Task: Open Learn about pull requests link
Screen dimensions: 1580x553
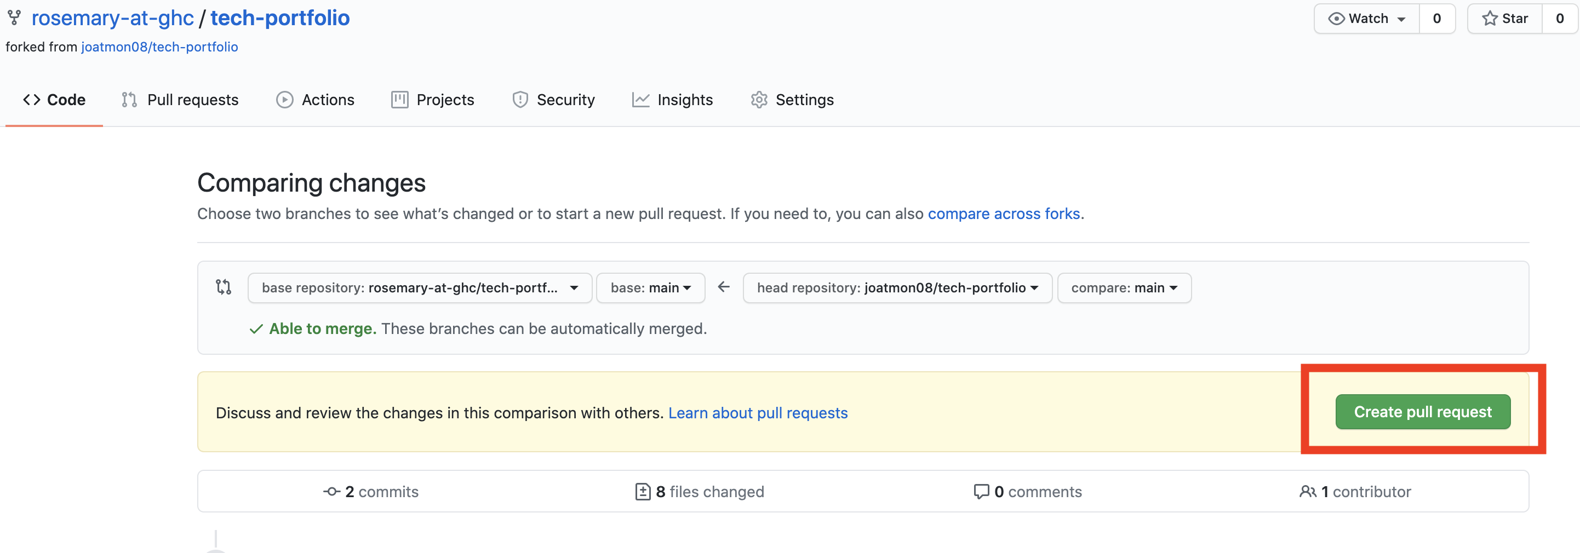Action: tap(758, 413)
